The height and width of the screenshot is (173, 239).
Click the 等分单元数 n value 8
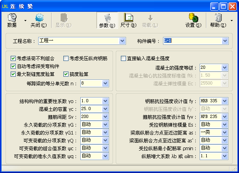tap(82, 83)
